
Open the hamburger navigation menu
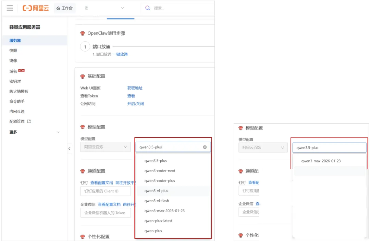pyautogui.click(x=10, y=8)
